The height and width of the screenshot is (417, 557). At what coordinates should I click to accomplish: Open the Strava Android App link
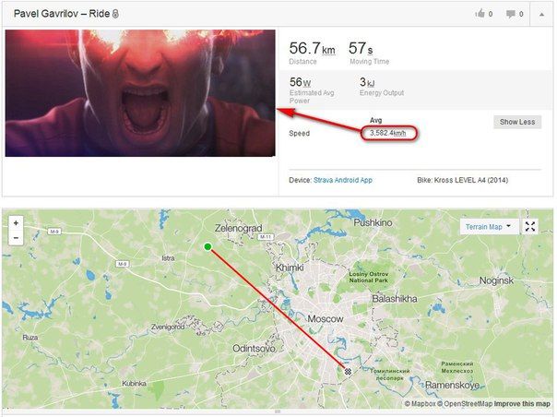(x=343, y=180)
